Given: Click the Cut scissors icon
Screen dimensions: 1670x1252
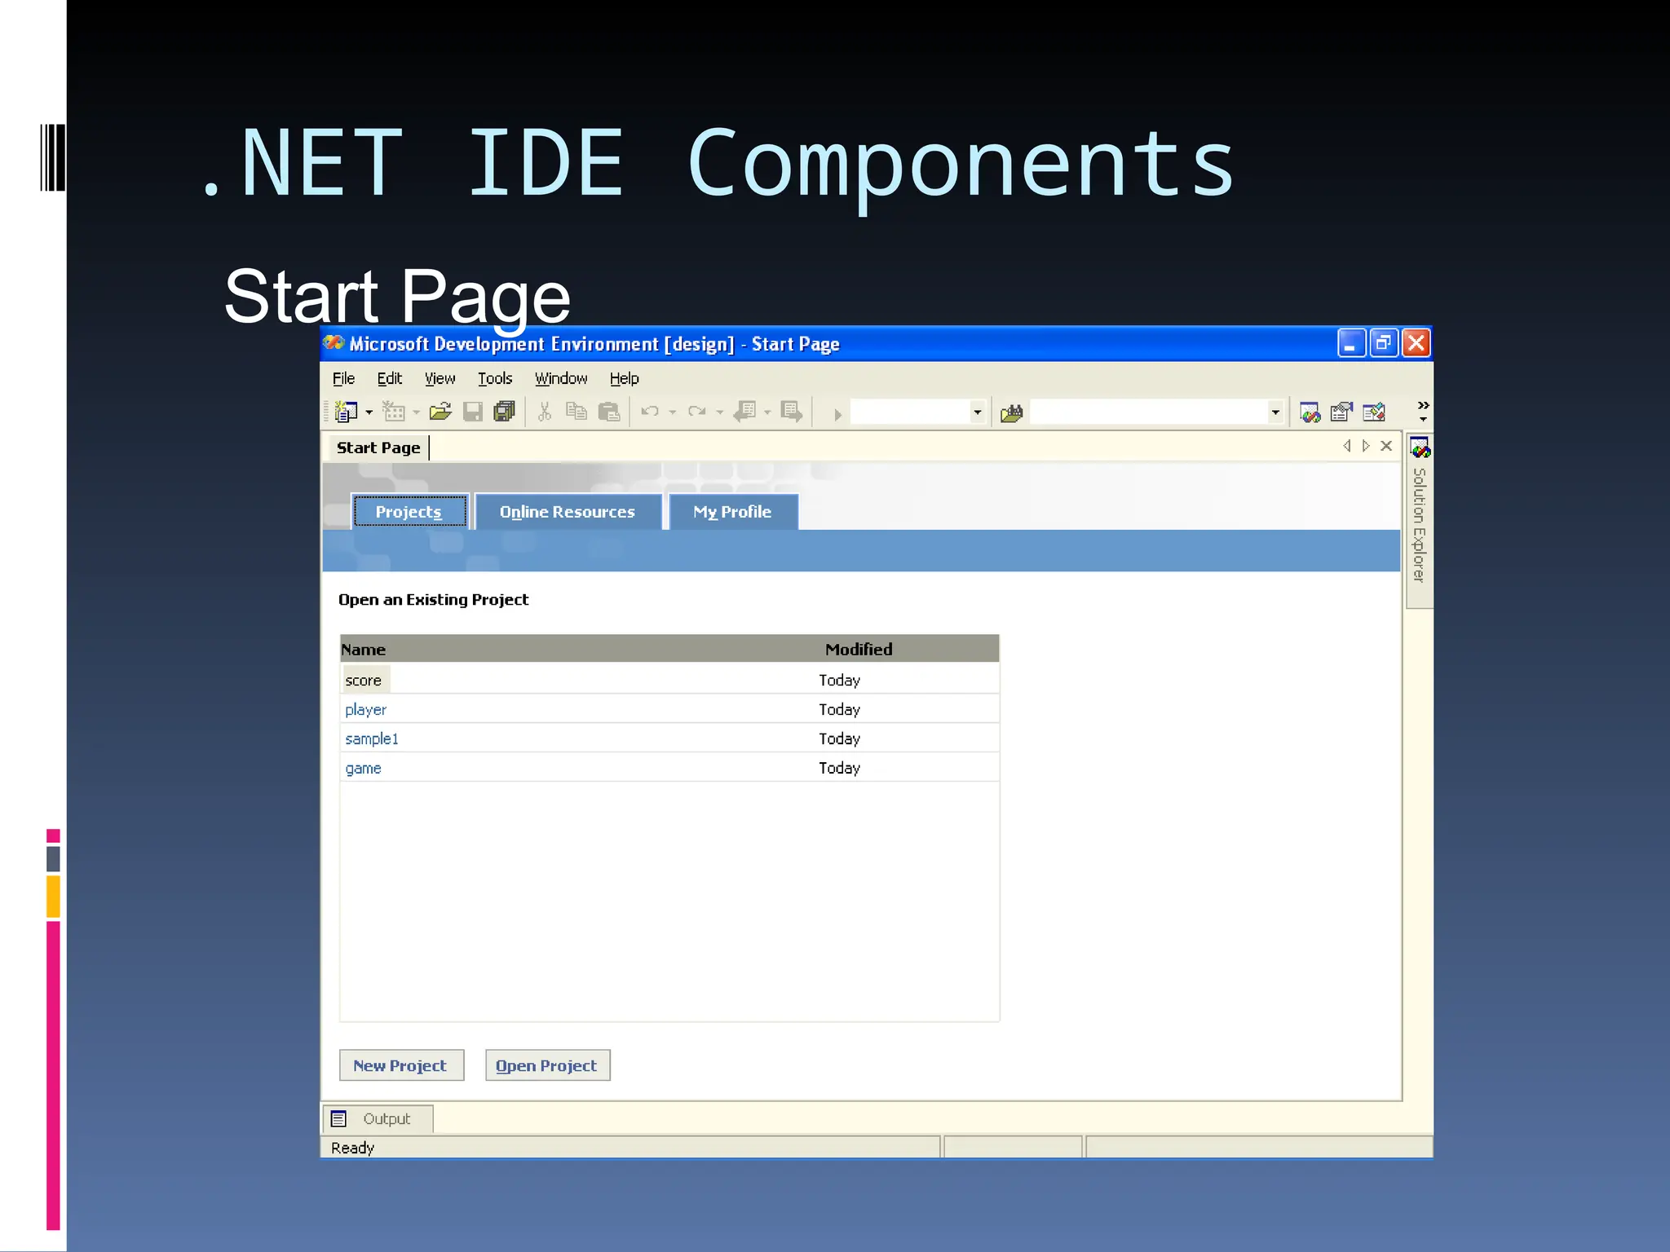Looking at the screenshot, I should coord(545,412).
